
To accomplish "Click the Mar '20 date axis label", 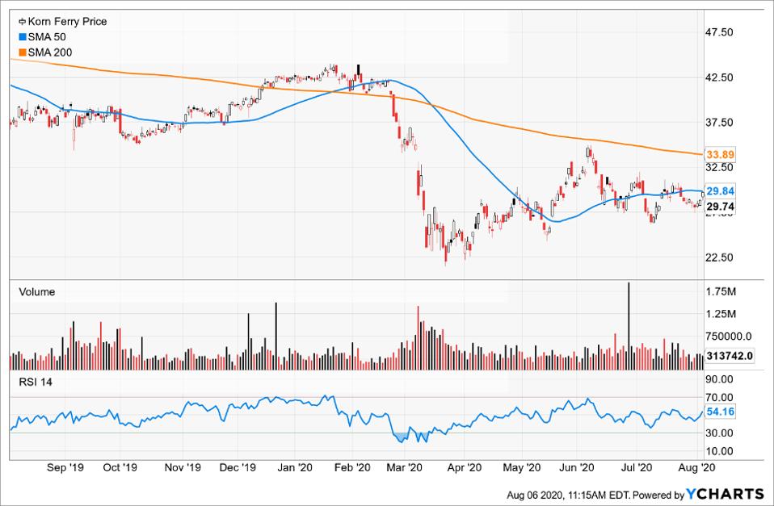I will pos(404,468).
